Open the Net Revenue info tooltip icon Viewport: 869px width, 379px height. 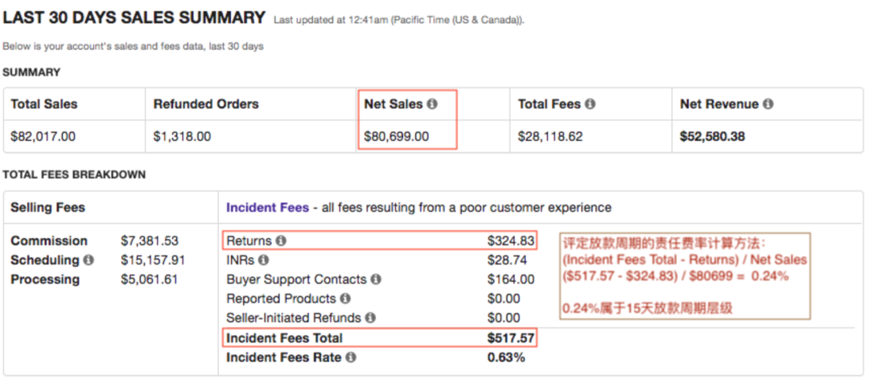pyautogui.click(x=768, y=105)
